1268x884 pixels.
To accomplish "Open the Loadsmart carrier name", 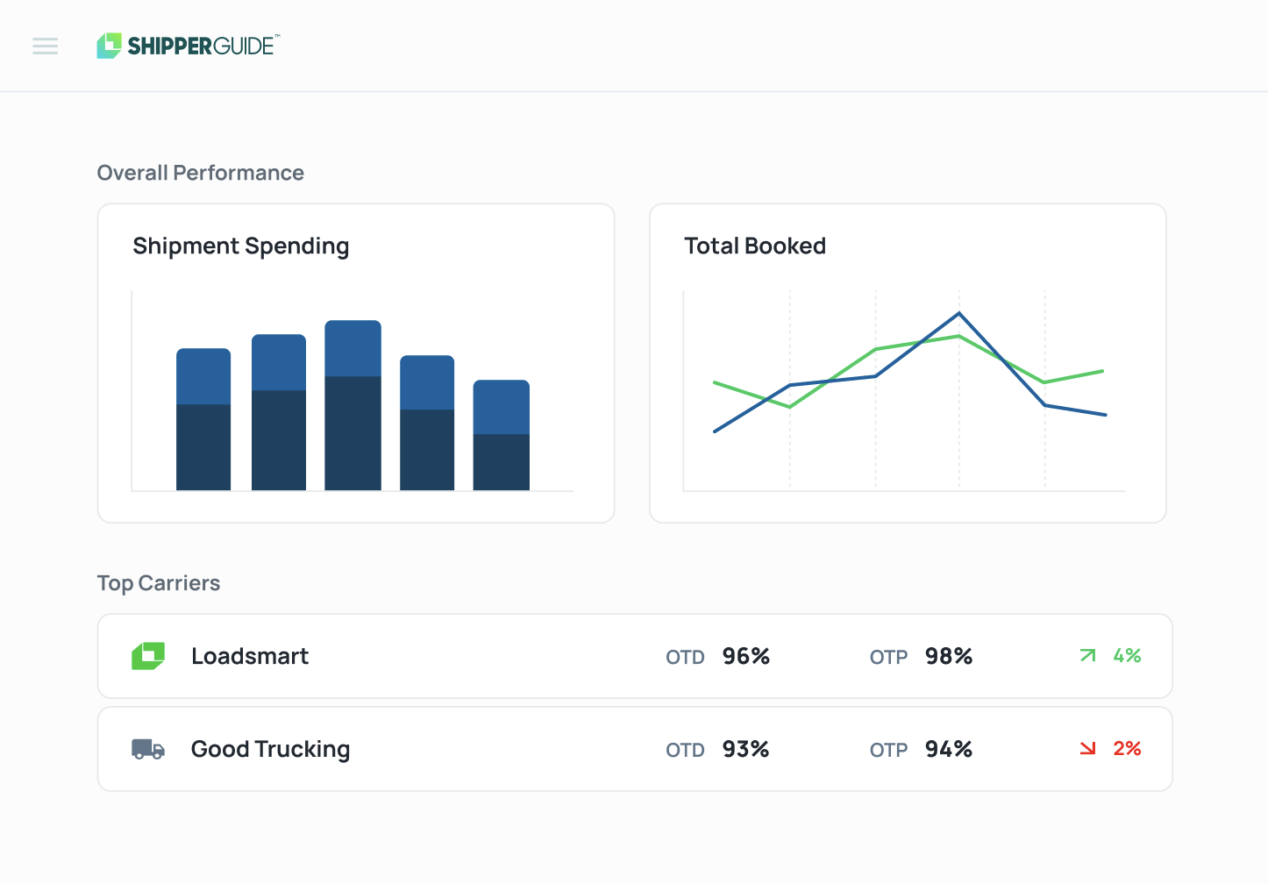I will tap(250, 656).
